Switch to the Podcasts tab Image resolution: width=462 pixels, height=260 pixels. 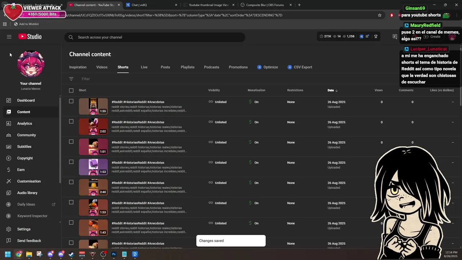[212, 67]
